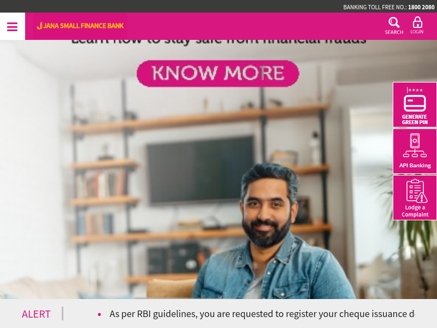Open the GENERATE GREEN PIN text link
This screenshot has height=328, width=437.
point(415,119)
